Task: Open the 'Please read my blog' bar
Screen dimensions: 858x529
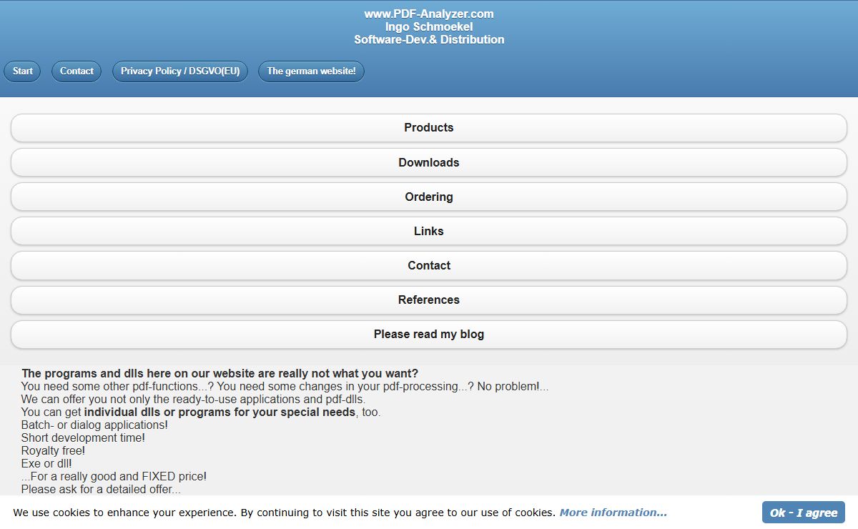Action: tap(429, 334)
